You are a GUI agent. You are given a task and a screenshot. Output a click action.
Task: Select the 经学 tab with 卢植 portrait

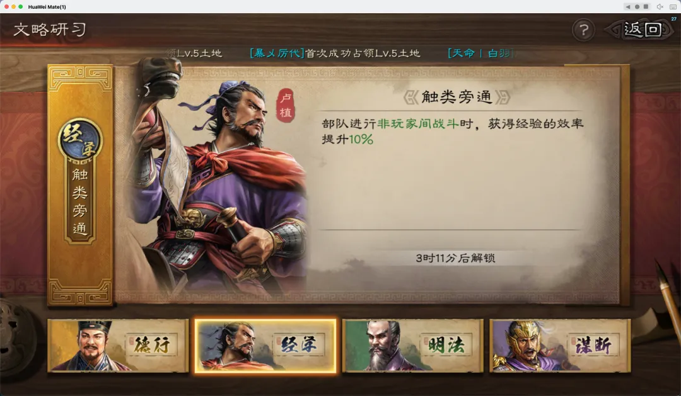(x=265, y=346)
